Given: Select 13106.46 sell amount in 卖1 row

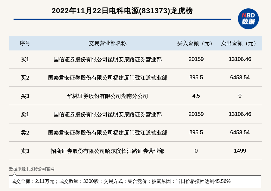Looking at the screenshot, I should [x=240, y=114].
